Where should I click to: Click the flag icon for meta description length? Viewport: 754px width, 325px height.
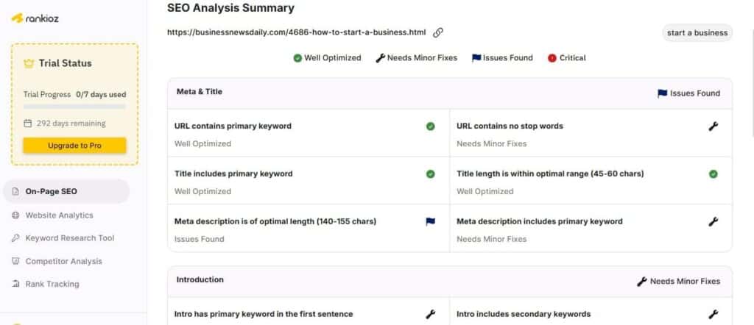(x=430, y=221)
